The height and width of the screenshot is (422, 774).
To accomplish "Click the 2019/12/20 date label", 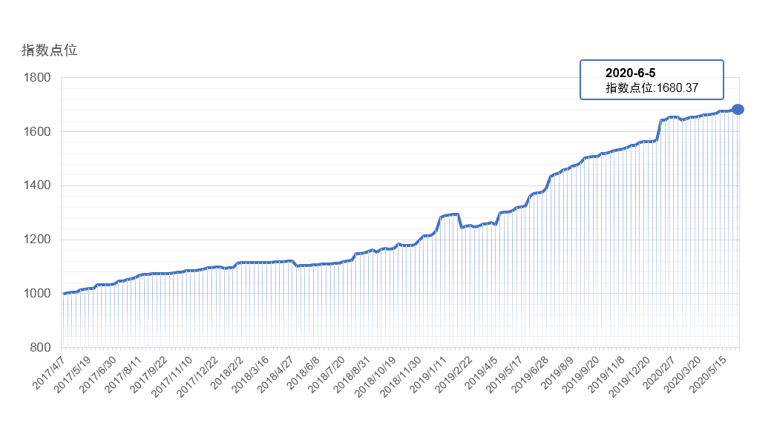I will point(629,375).
